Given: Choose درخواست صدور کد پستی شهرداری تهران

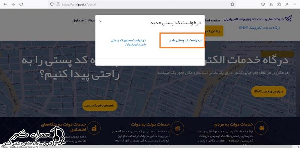Looking at the screenshot, I should 128,42.
